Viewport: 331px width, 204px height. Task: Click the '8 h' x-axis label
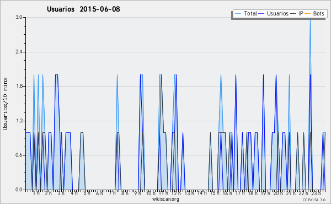tap(125, 193)
